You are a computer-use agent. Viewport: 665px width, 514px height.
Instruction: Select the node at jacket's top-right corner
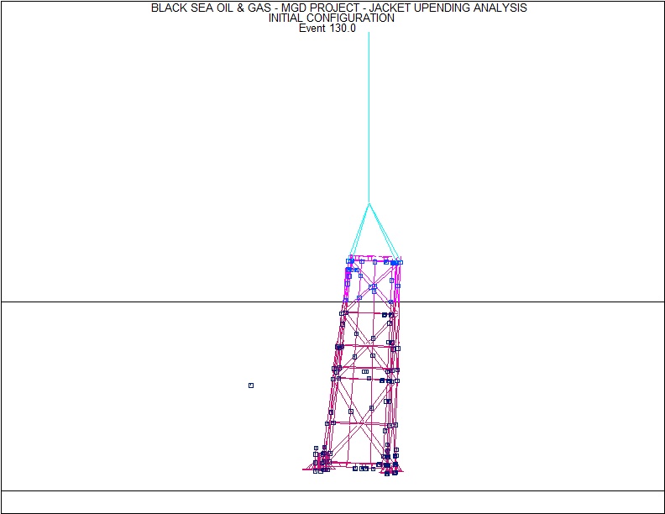click(400, 262)
